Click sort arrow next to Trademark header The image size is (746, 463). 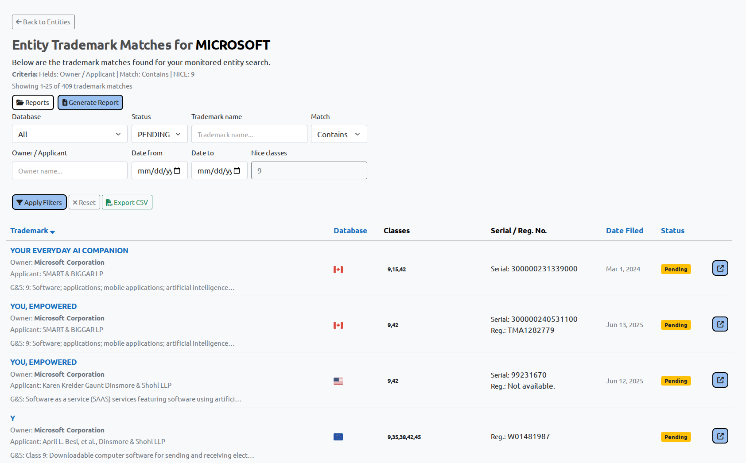(x=52, y=231)
